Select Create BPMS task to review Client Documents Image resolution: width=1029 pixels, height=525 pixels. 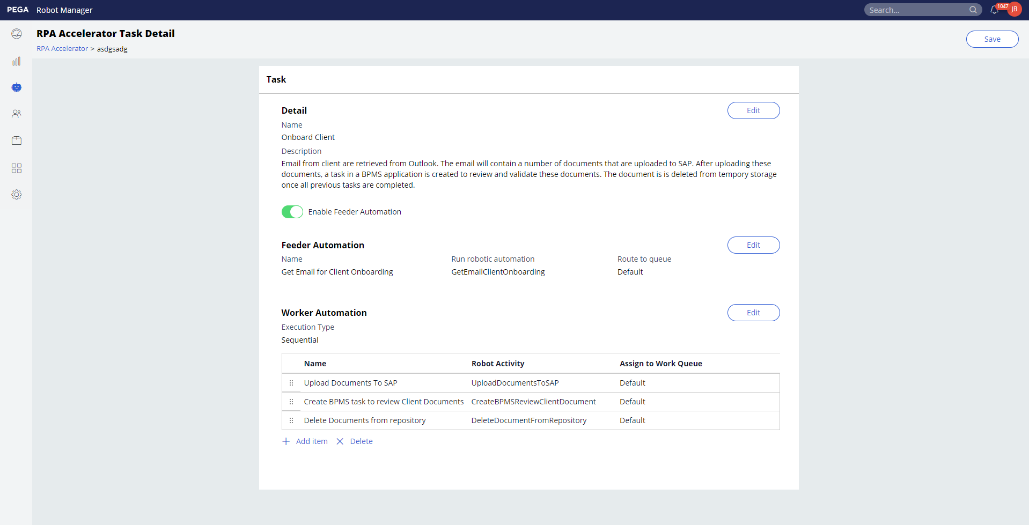coord(384,402)
